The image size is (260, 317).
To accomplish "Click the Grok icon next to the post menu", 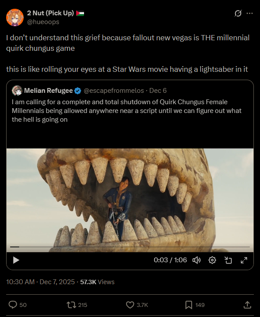I will pos(238,13).
